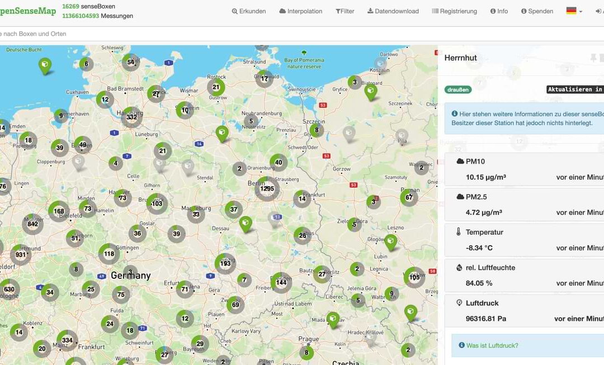Open the Rostock cluster of 21 boxes
604x365 pixels.
(216, 87)
